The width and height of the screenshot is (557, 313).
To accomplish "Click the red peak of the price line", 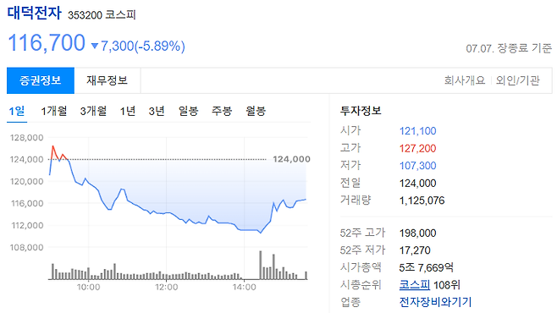I will tap(53, 146).
